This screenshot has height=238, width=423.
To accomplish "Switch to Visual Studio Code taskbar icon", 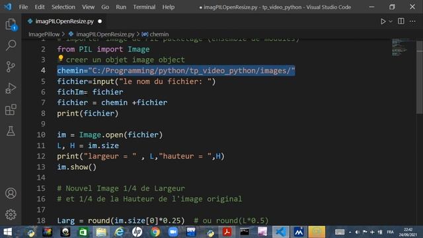I will coord(280,232).
